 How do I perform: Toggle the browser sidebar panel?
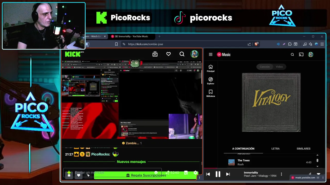tap(88, 44)
